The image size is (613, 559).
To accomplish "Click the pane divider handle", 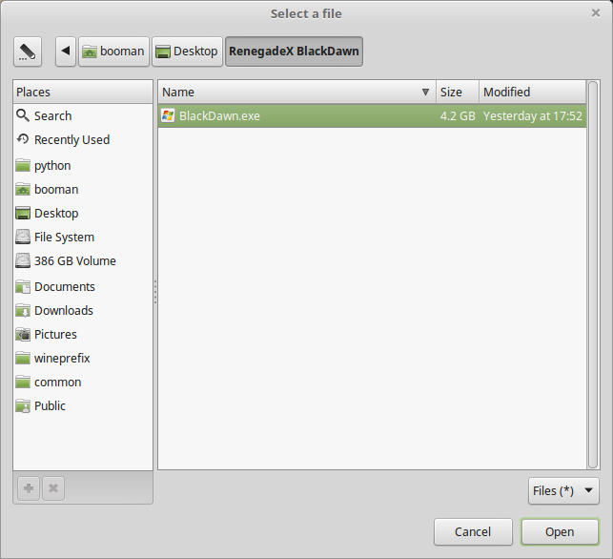I will pos(155,292).
